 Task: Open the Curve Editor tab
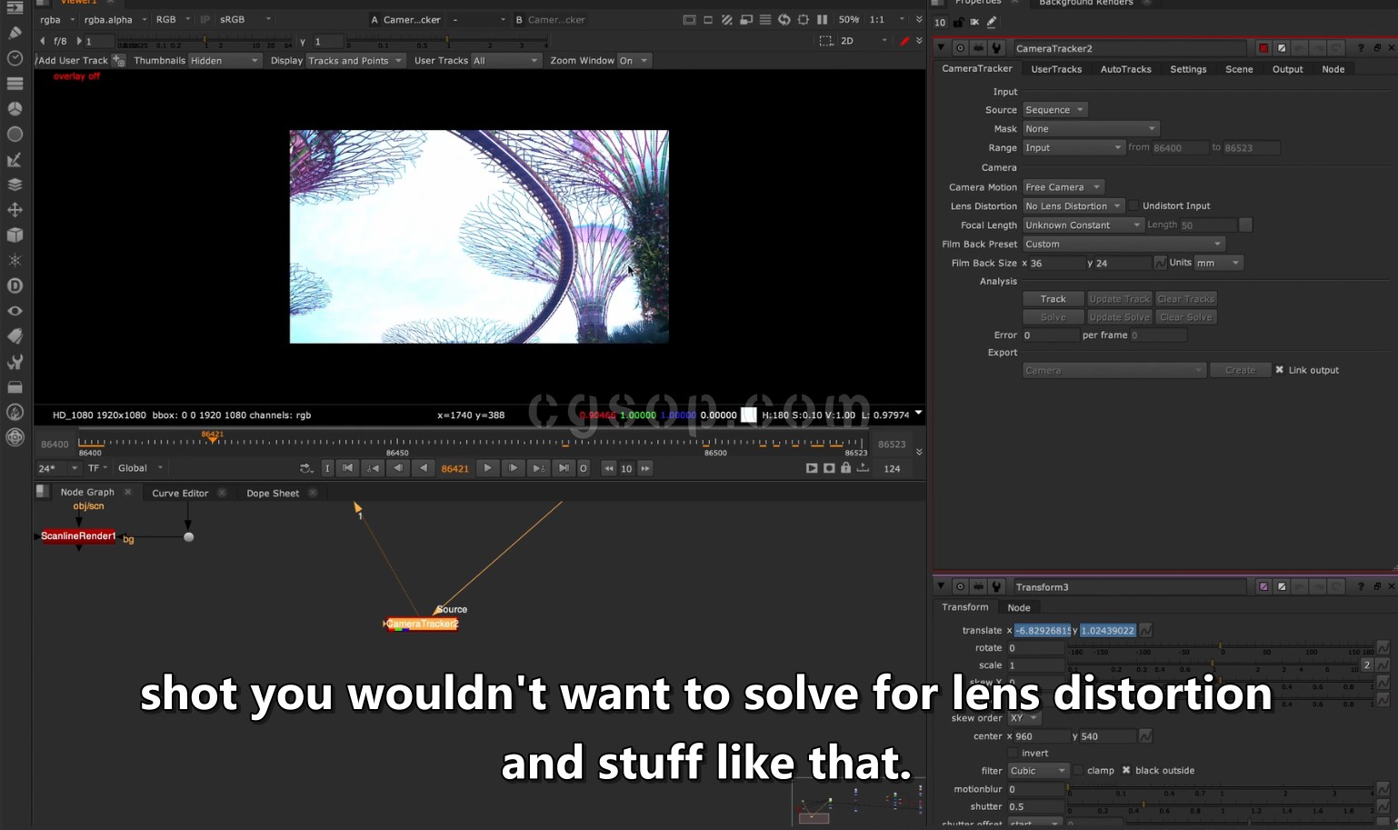[180, 493]
